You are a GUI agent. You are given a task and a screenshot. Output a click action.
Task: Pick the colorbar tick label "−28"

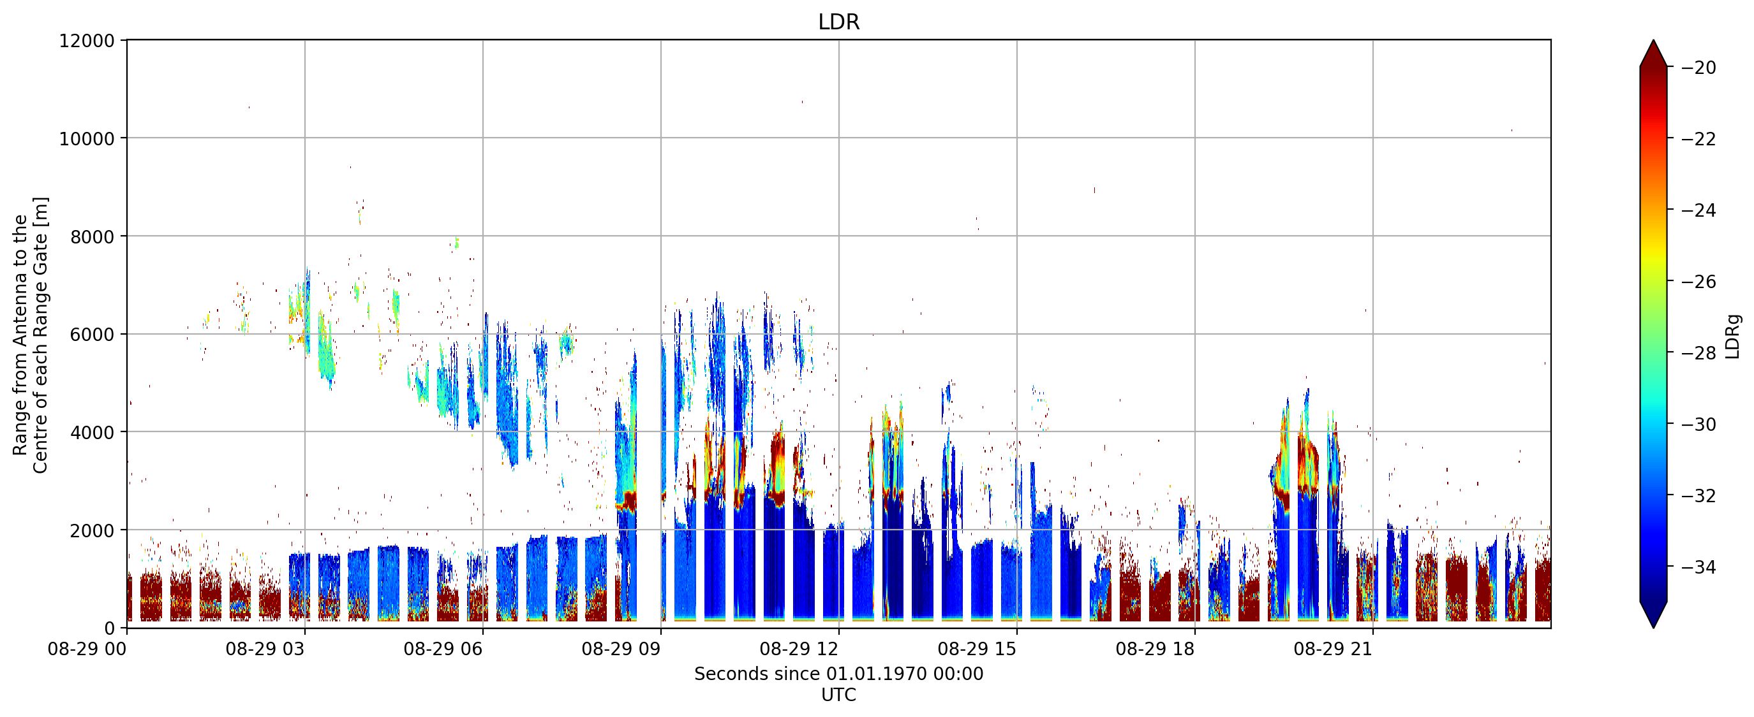coord(1698,352)
